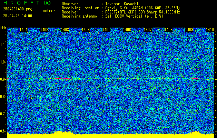Click the 1407 time marker
Image resolution: width=217 pixels, height=138 pixels.
(148, 30)
